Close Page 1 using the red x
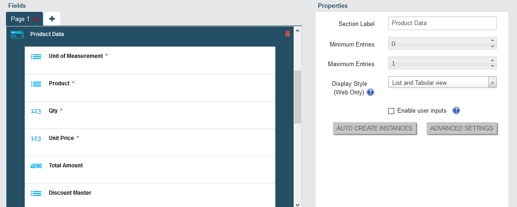This screenshot has width=517, height=207. point(36,20)
